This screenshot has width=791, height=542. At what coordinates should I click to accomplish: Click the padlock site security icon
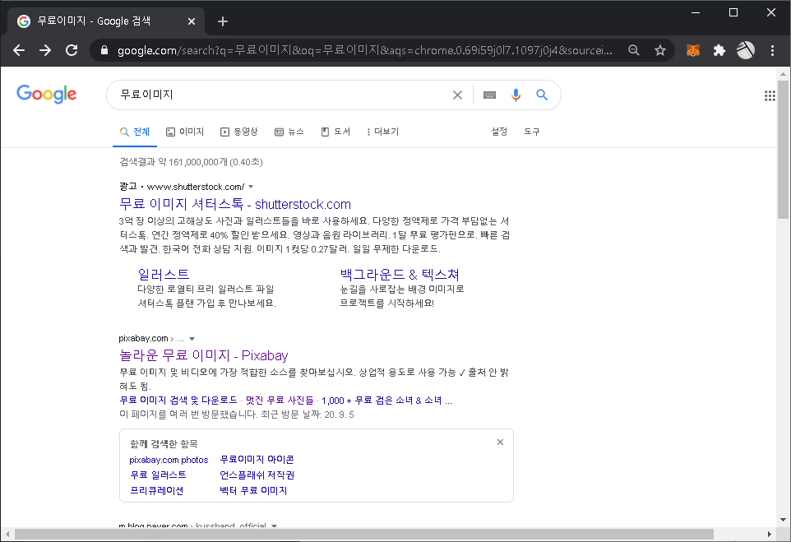(104, 50)
